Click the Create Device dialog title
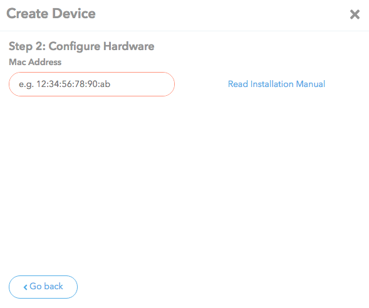 [x=51, y=13]
